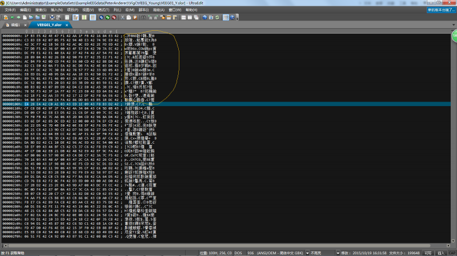This screenshot has height=256, width=457.
Task: Click the hex row at offset 000002f0h
Action: point(79,236)
